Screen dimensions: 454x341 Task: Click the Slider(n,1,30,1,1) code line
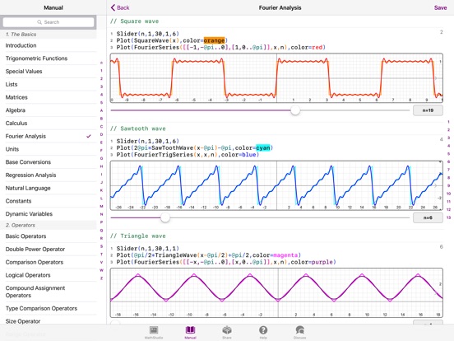(x=148, y=249)
